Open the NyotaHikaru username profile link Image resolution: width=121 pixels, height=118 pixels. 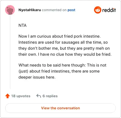(30, 10)
